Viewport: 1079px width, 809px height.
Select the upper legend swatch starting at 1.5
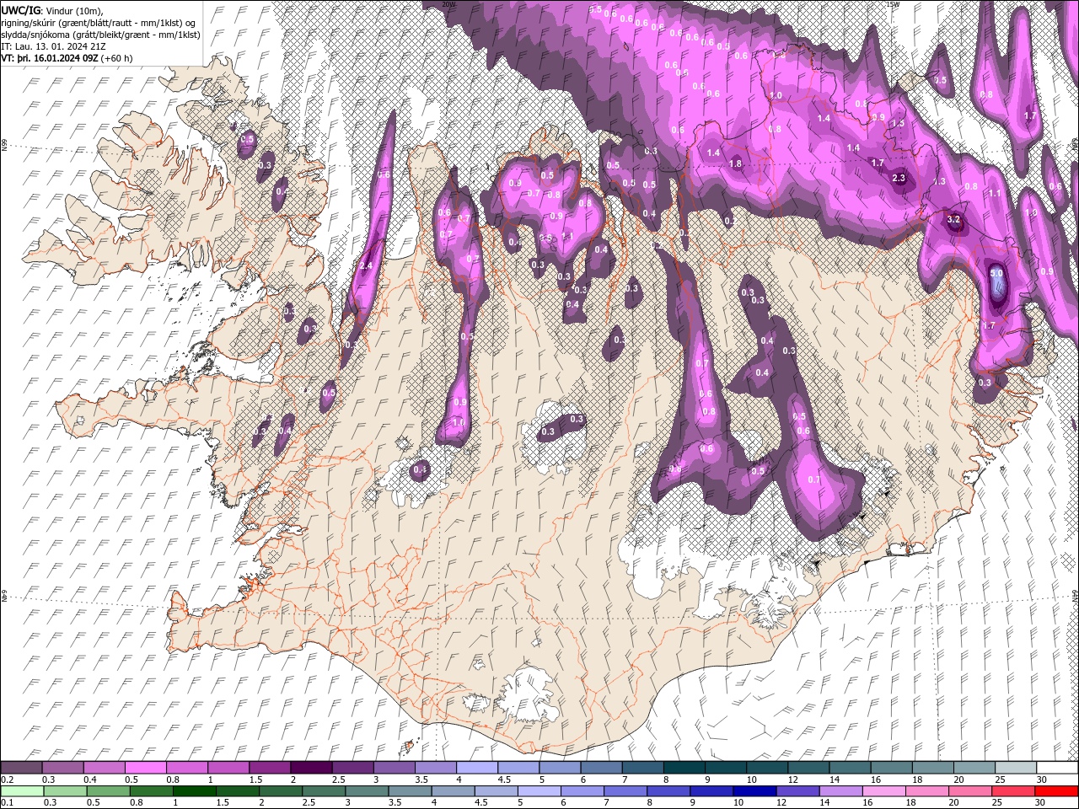(x=270, y=768)
